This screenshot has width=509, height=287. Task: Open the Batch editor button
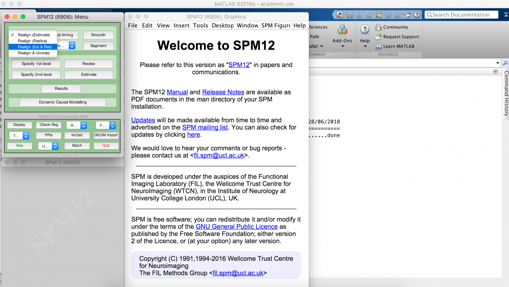click(77, 145)
